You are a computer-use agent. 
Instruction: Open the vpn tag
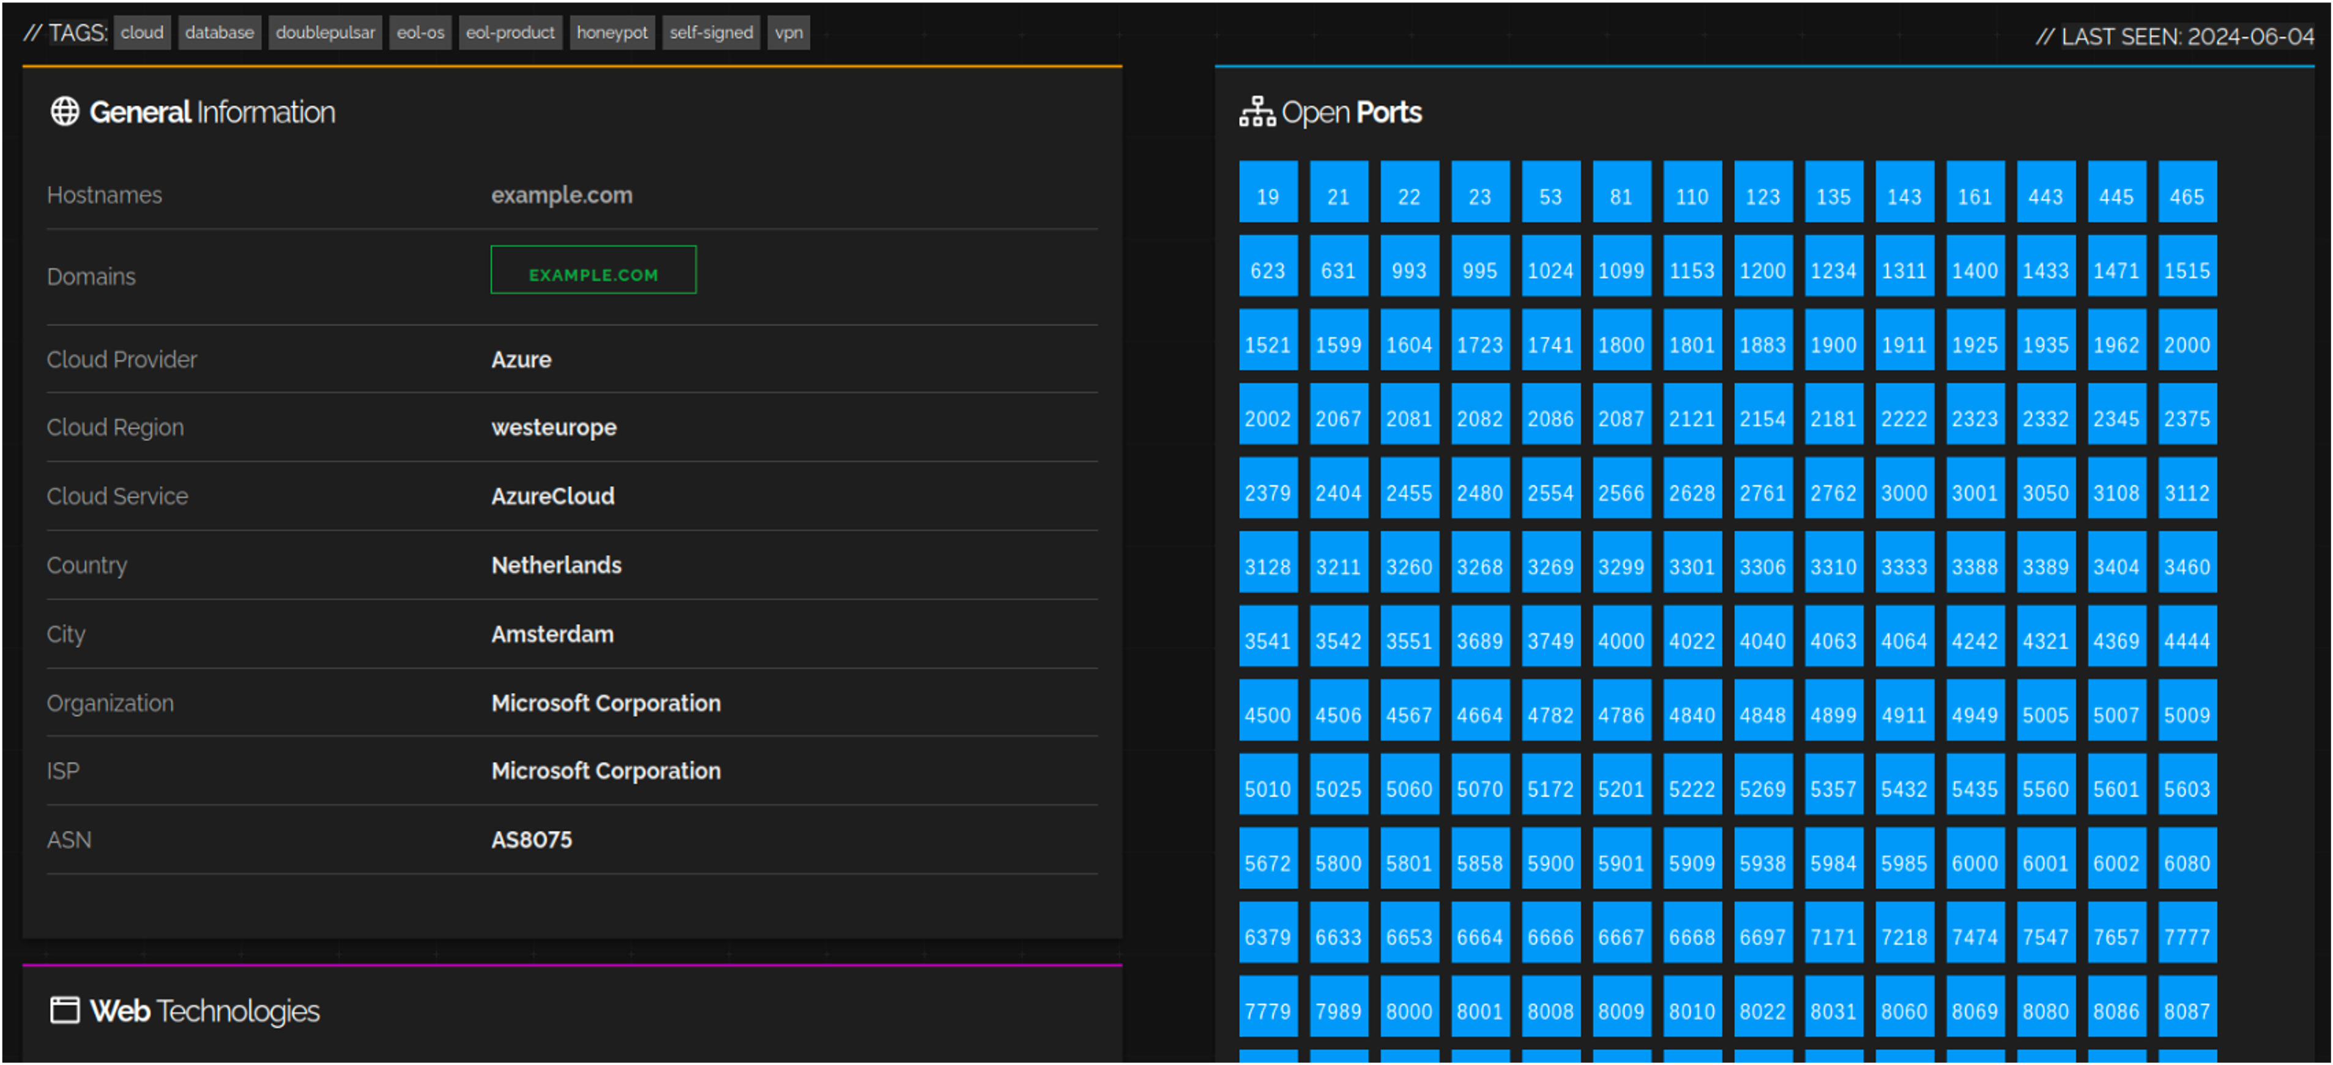[x=788, y=32]
